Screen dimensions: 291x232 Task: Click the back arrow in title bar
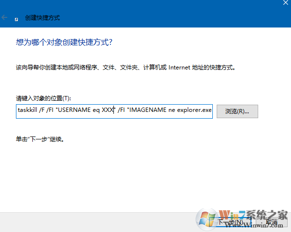(4, 18)
